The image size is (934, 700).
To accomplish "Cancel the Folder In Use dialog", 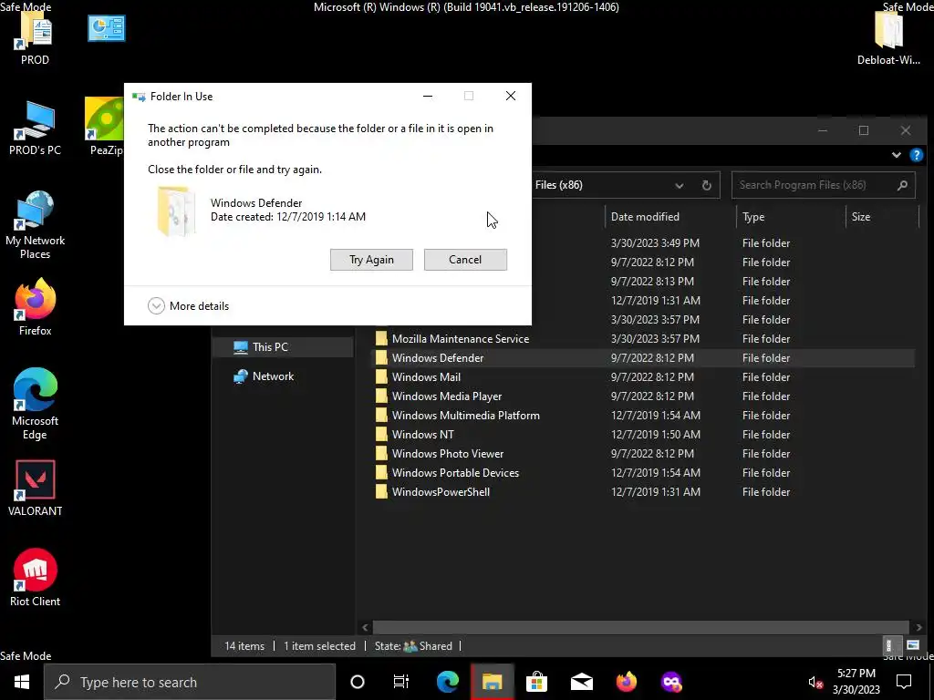I will [x=465, y=260].
